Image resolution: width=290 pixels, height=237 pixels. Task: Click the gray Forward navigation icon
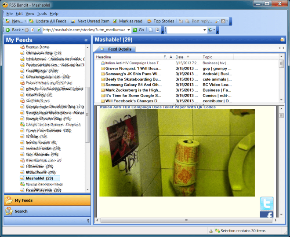27,30
